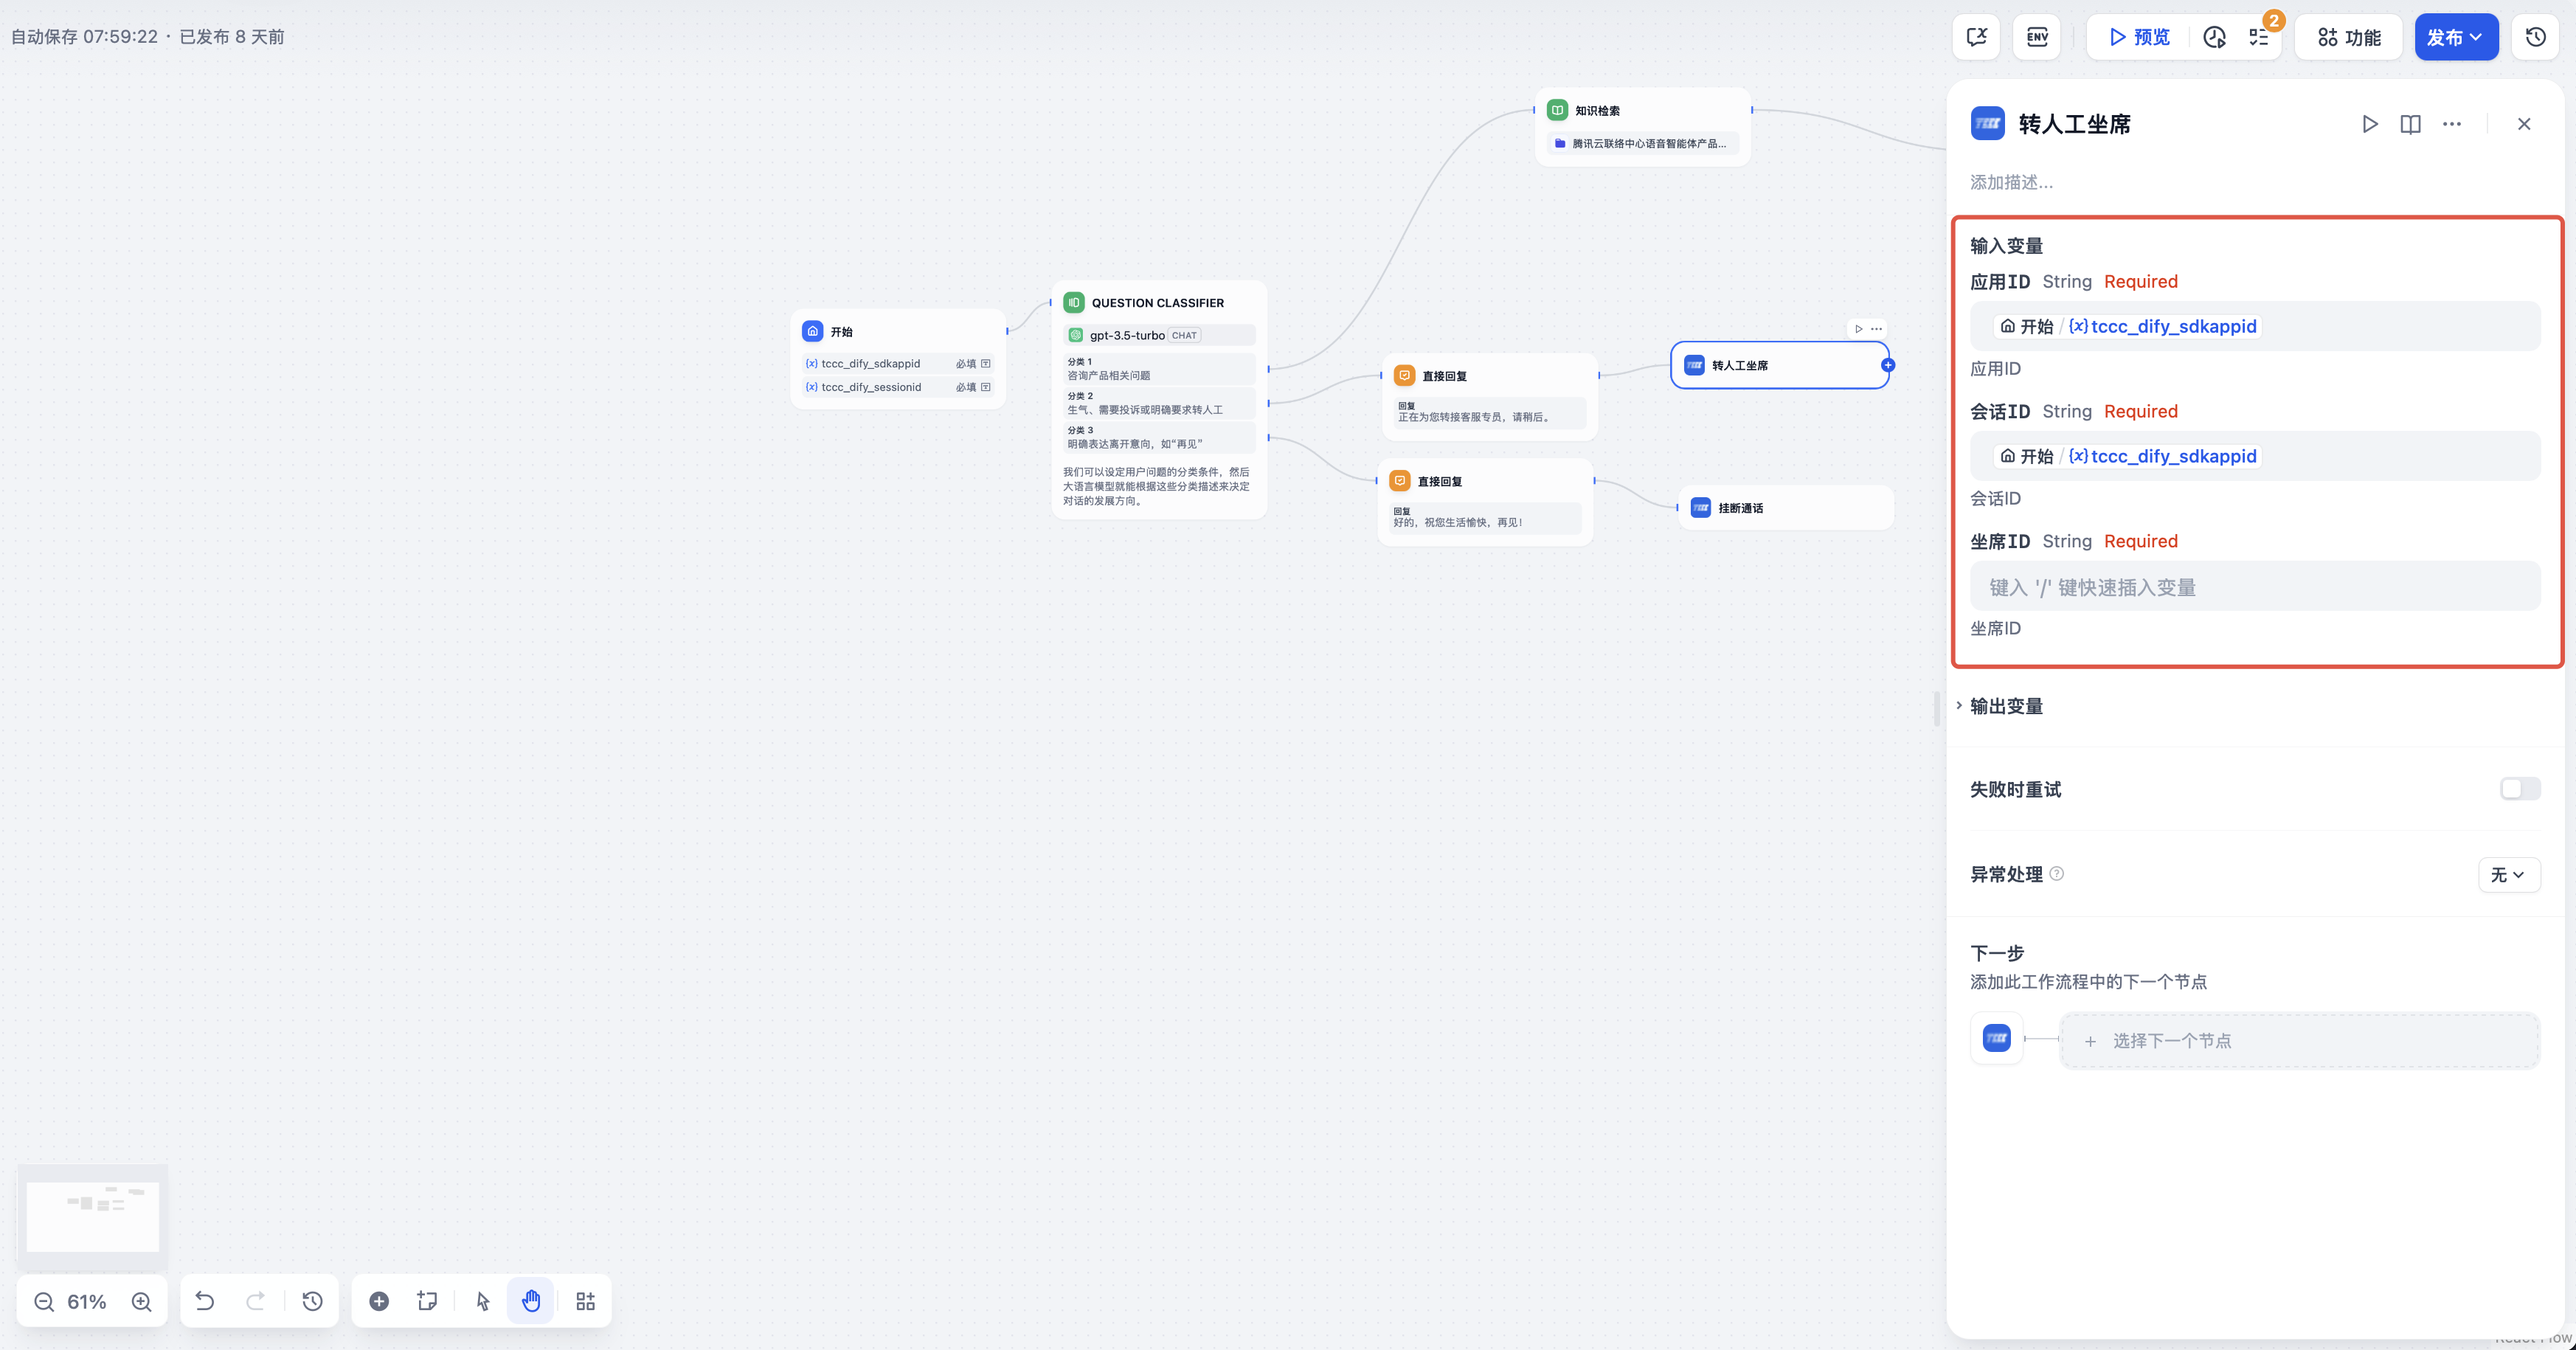The width and height of the screenshot is (2576, 1350).
Task: Click the Preview (预览) button
Action: (2139, 37)
